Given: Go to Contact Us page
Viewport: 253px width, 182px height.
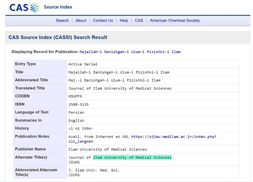Looking at the screenshot, I should point(103,21).
